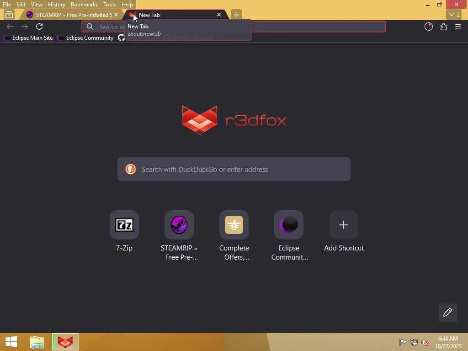Open the hamburger application menu
The height and width of the screenshot is (351, 468).
tap(458, 27)
